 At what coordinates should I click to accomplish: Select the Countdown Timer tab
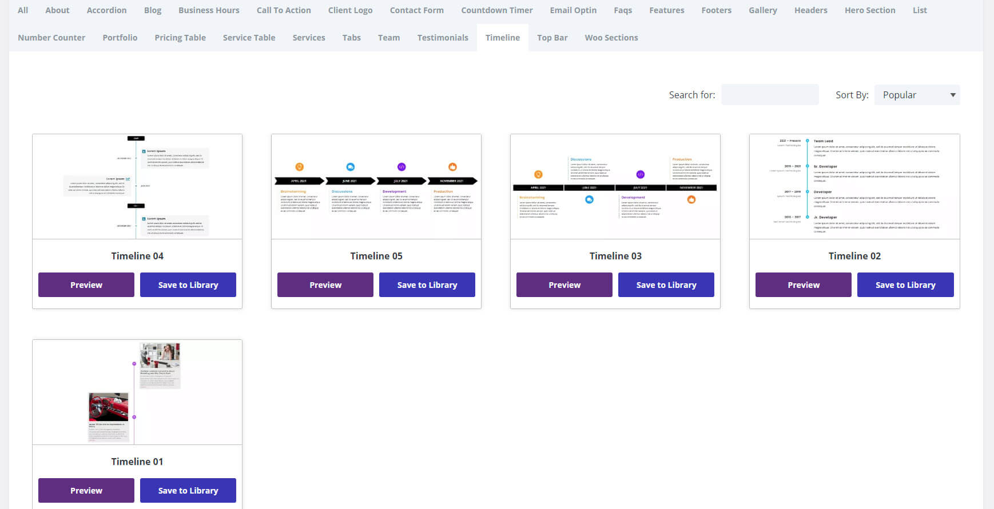pos(497,10)
